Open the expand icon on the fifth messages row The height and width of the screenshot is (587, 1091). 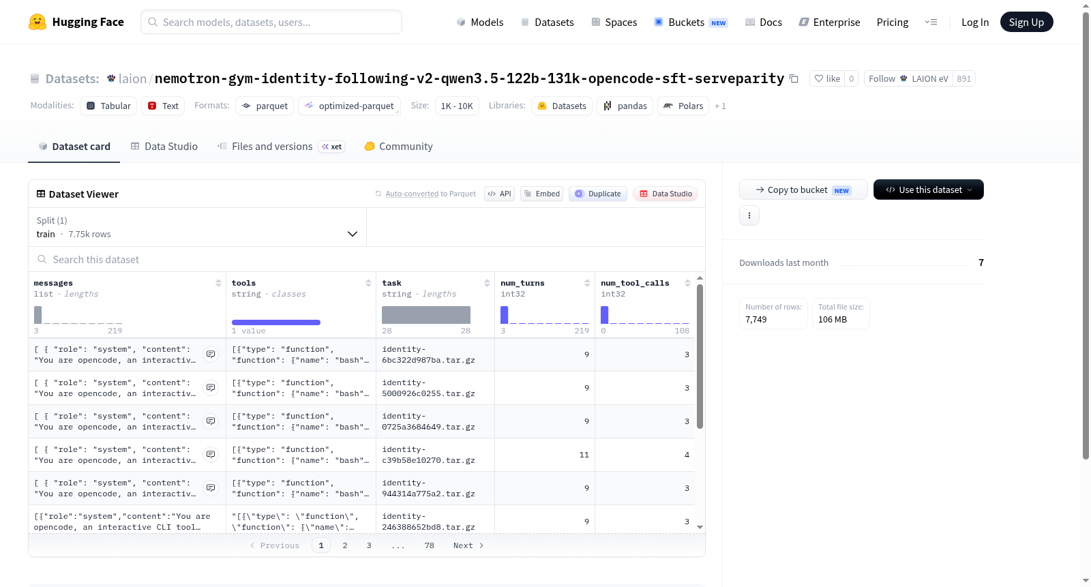(x=211, y=488)
